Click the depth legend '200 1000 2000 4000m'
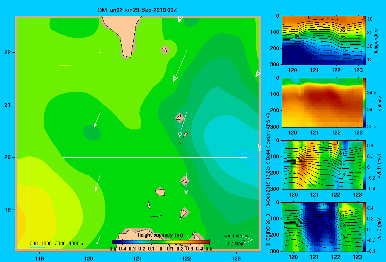This screenshot has width=386, height=262. [x=56, y=244]
